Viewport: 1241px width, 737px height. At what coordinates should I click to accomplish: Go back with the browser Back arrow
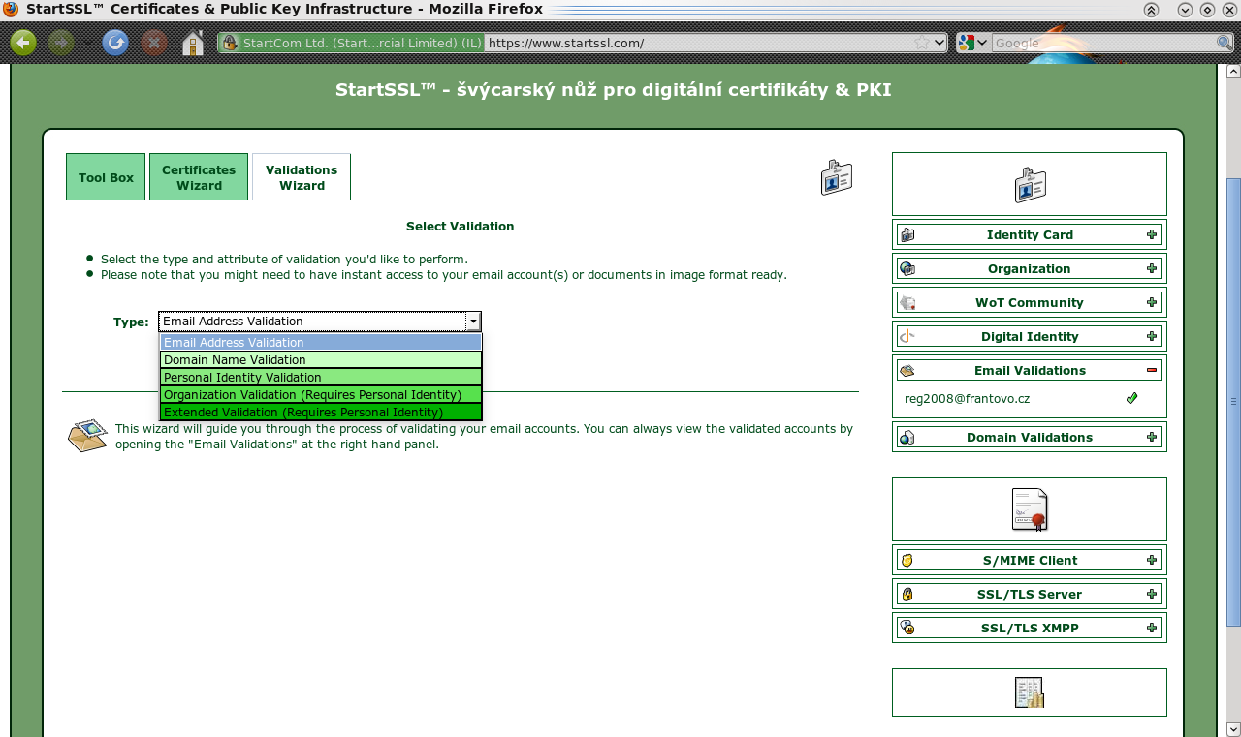[x=23, y=43]
